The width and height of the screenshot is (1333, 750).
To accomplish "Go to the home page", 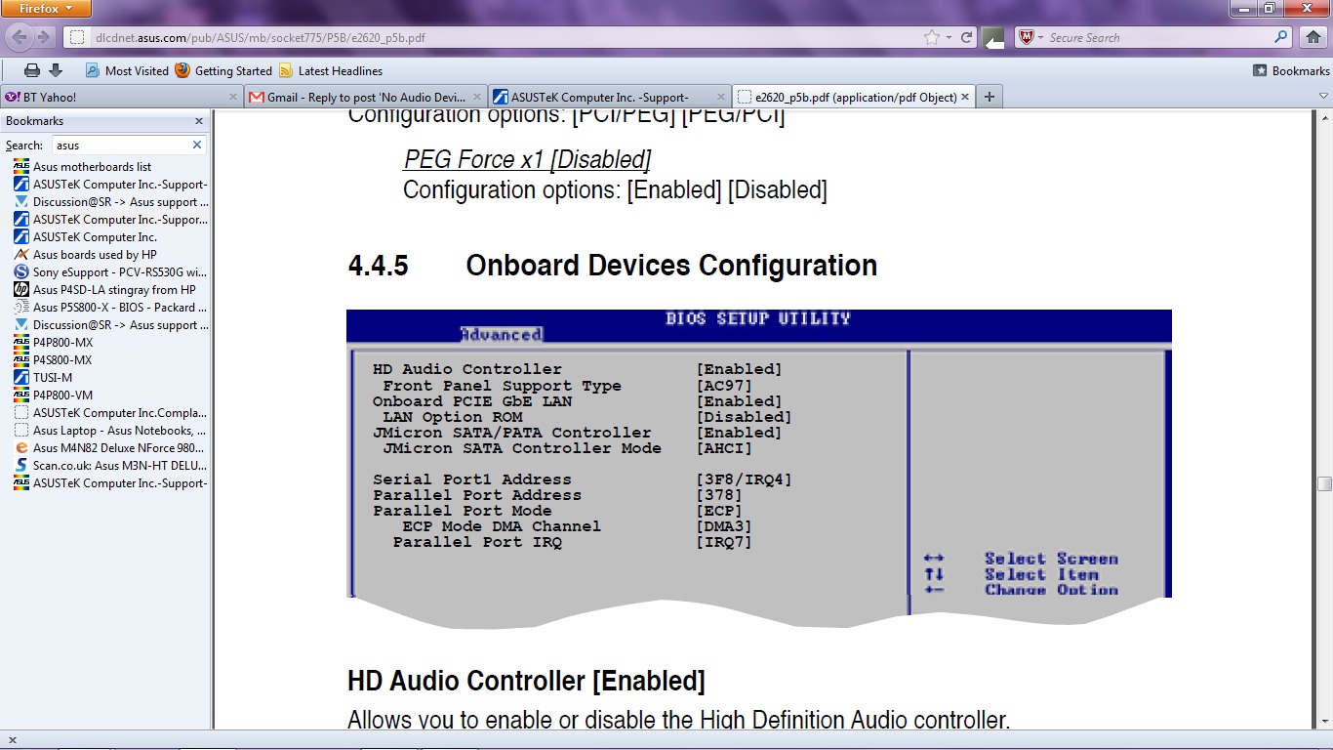I will pos(1313,37).
